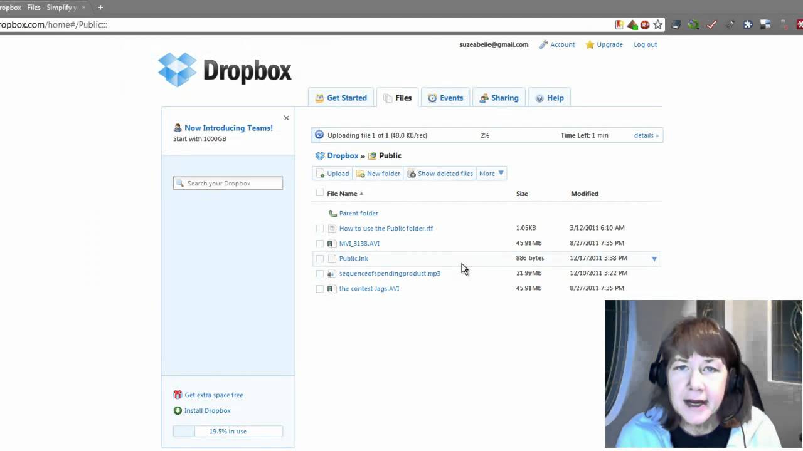Click the mp3 audio file icon
This screenshot has width=803, height=451.
point(331,274)
